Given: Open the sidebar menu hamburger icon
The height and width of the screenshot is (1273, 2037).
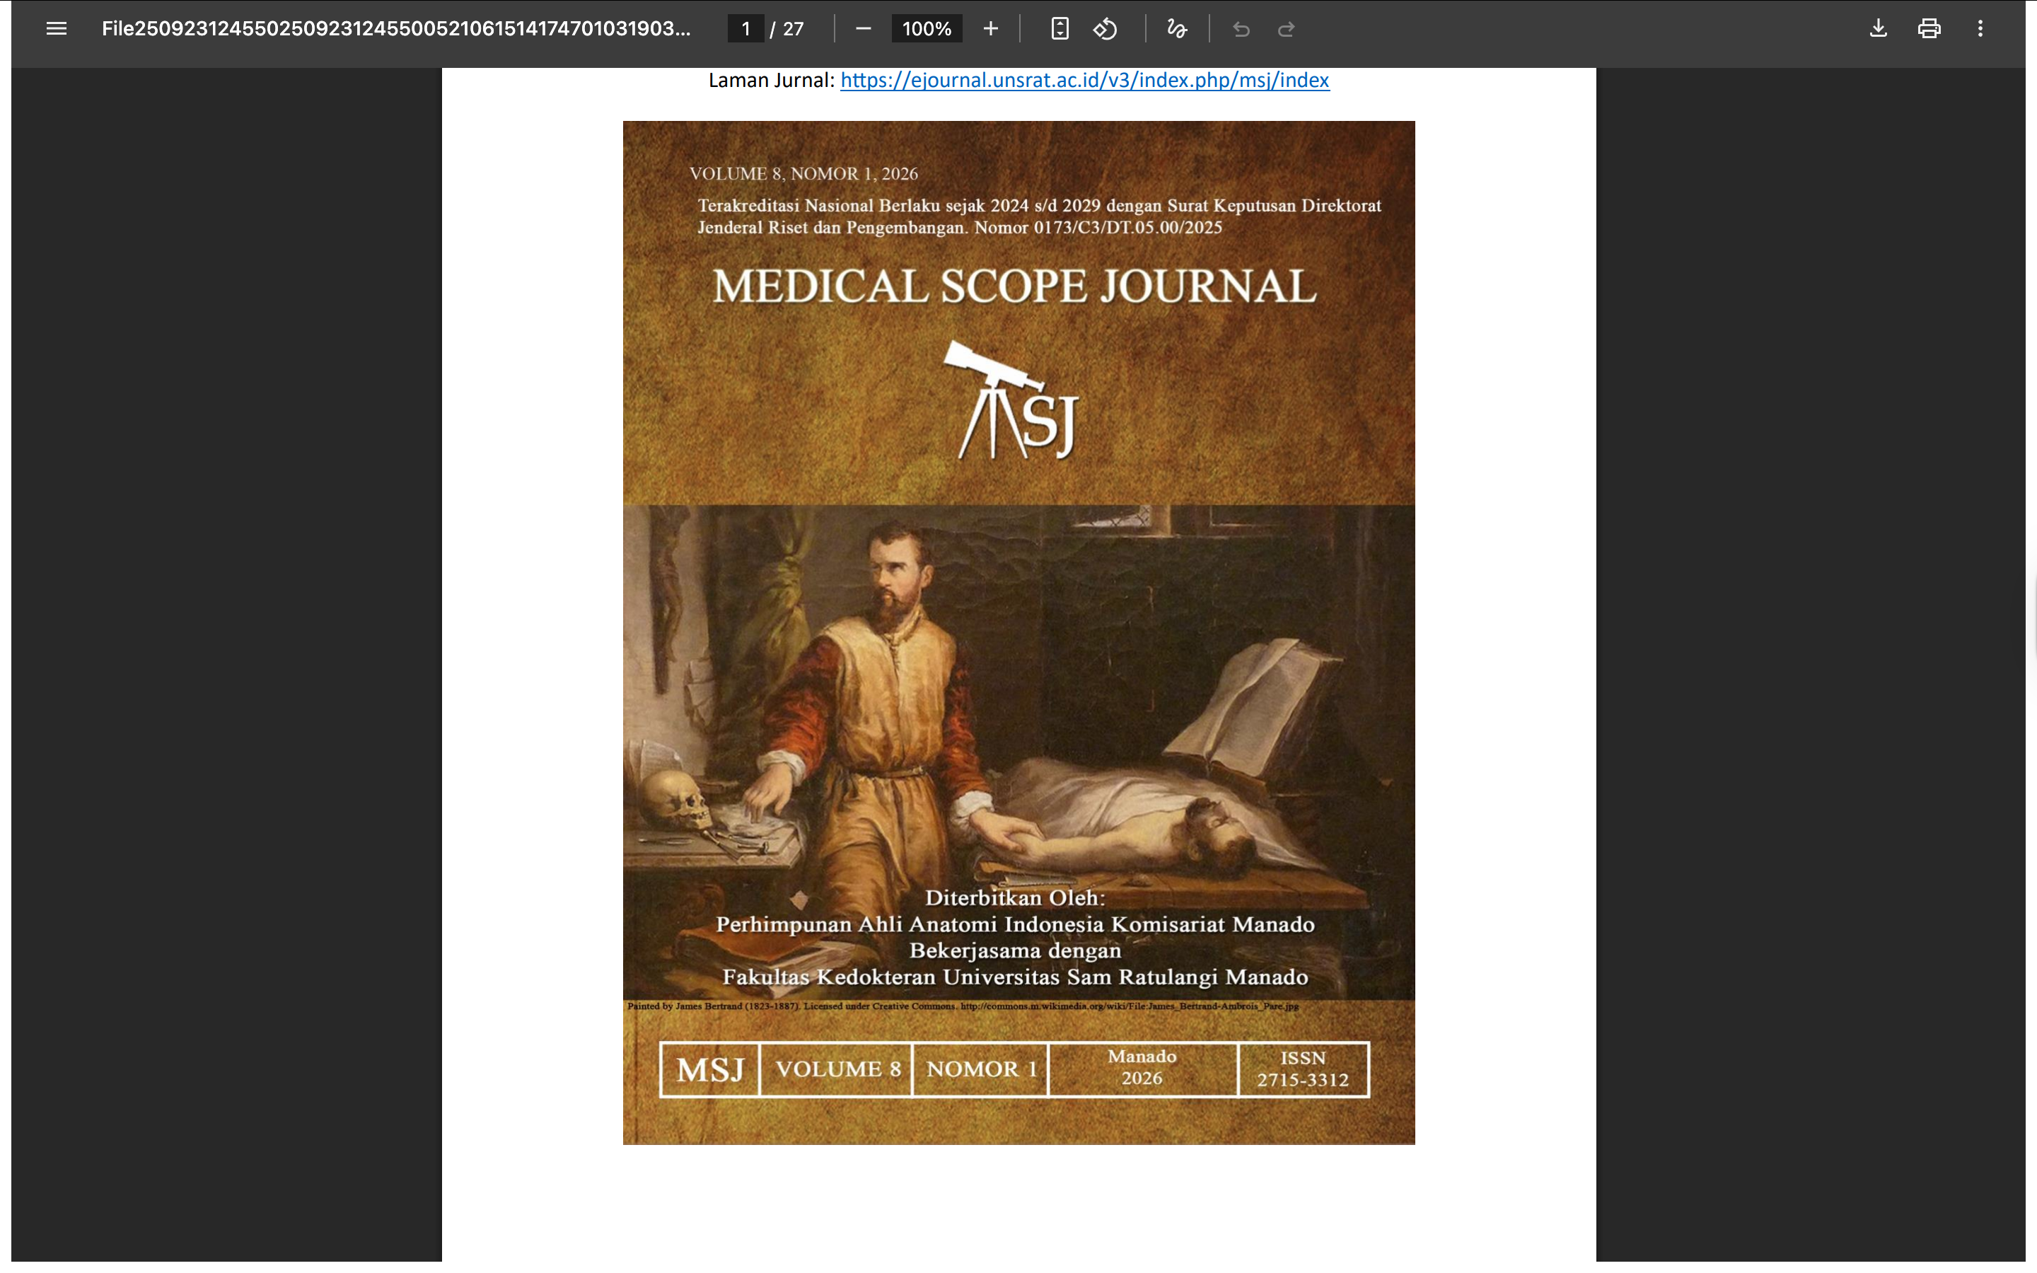Looking at the screenshot, I should pyautogui.click(x=57, y=28).
